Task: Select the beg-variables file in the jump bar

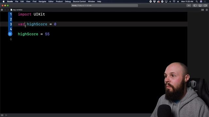Action: coord(18,10)
